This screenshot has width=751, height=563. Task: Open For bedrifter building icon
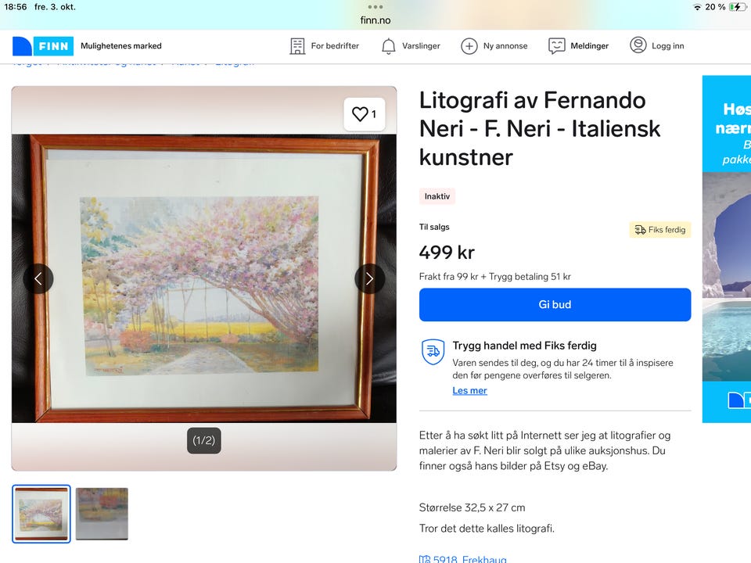click(x=297, y=46)
